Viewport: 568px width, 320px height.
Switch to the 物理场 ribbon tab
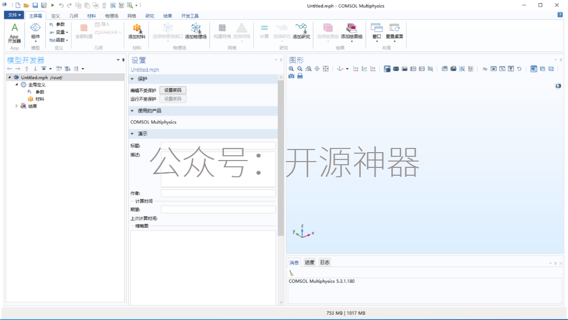(111, 16)
